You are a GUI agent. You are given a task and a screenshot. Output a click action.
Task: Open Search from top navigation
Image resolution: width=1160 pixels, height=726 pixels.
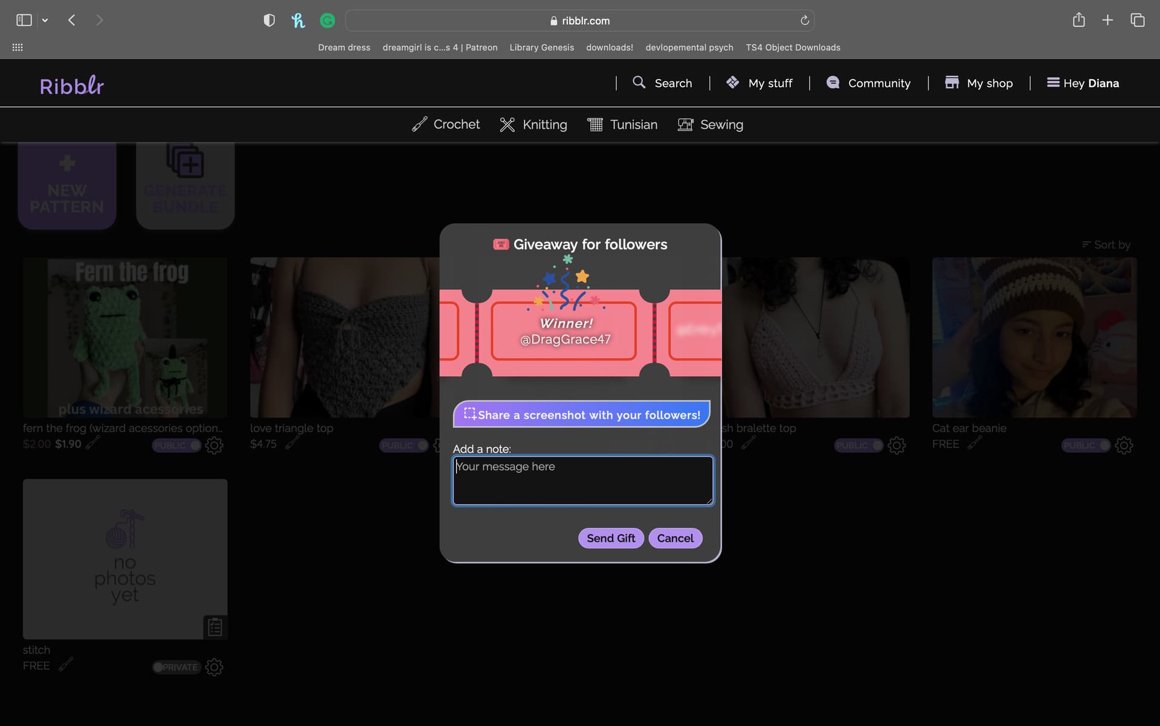[x=662, y=83]
